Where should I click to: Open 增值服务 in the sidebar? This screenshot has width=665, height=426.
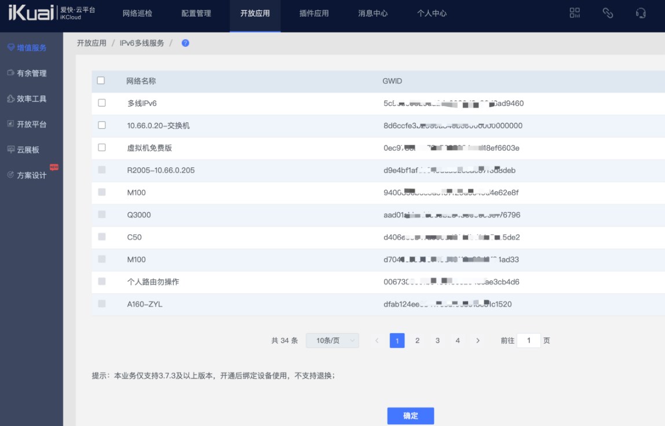pos(32,48)
